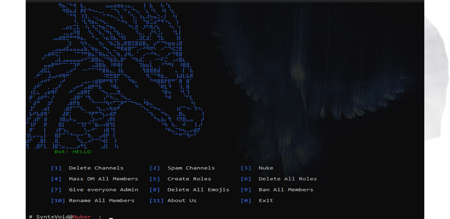The height and width of the screenshot is (219, 450).
Task: Click the blue ASCII horse head art
Action: tap(115, 76)
